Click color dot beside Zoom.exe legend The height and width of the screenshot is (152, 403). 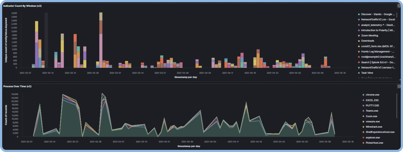[x=363, y=116]
